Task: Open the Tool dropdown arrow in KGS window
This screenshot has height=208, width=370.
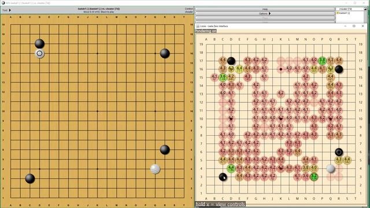Action: 10,10
